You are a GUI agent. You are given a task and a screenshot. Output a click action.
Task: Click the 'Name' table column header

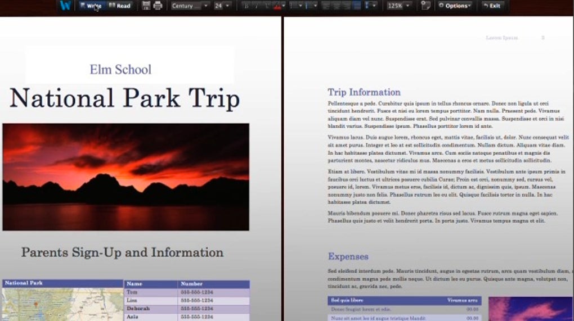(151, 284)
